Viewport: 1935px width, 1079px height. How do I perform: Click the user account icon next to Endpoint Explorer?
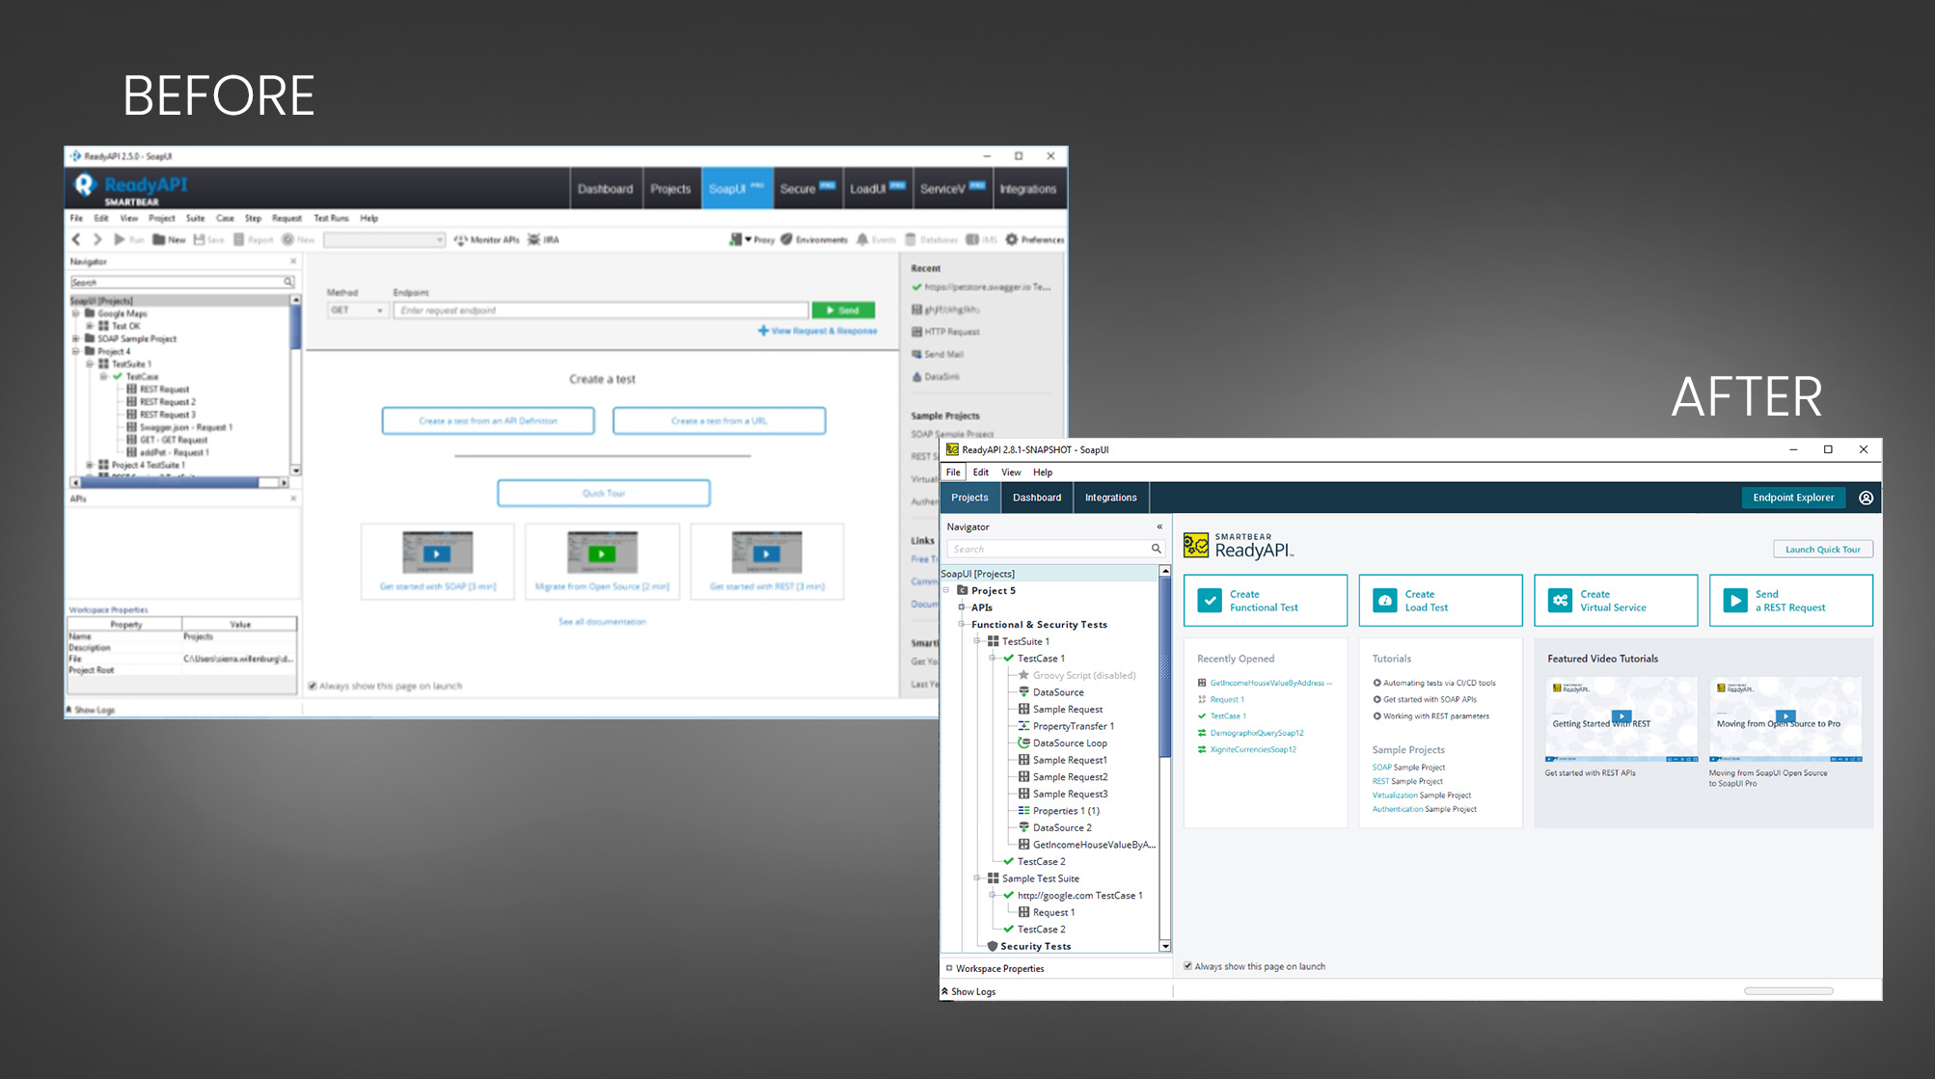(x=1866, y=498)
